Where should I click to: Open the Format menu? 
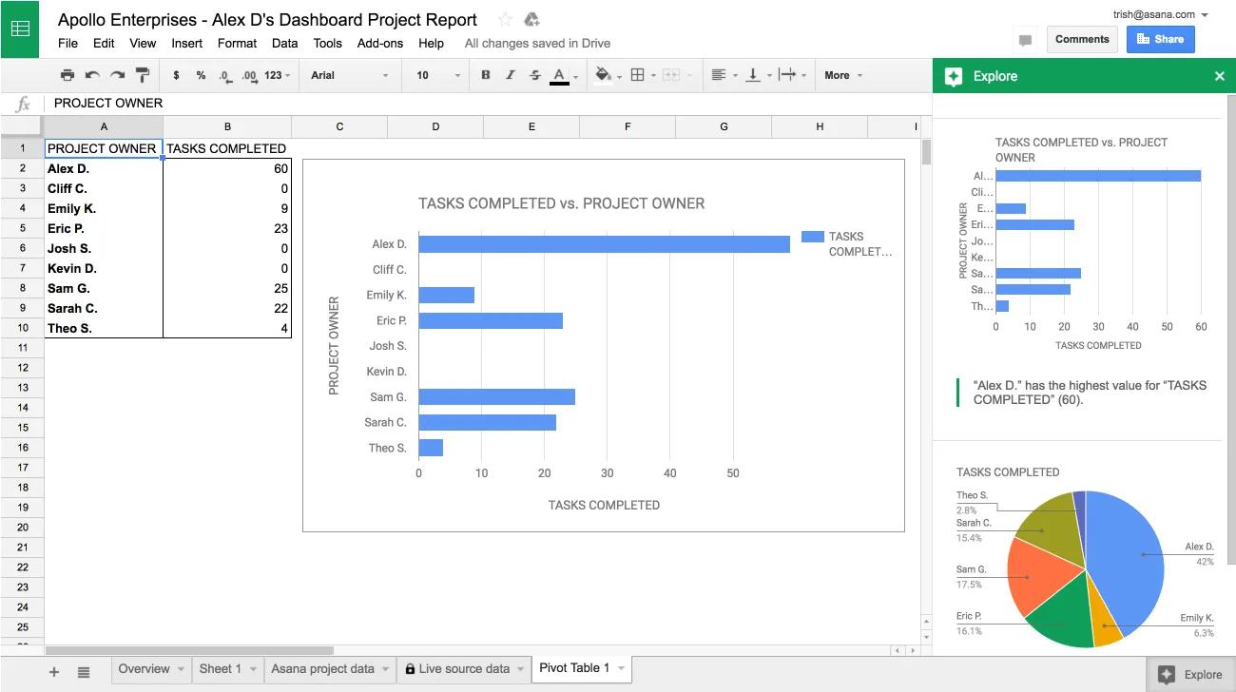(x=237, y=43)
